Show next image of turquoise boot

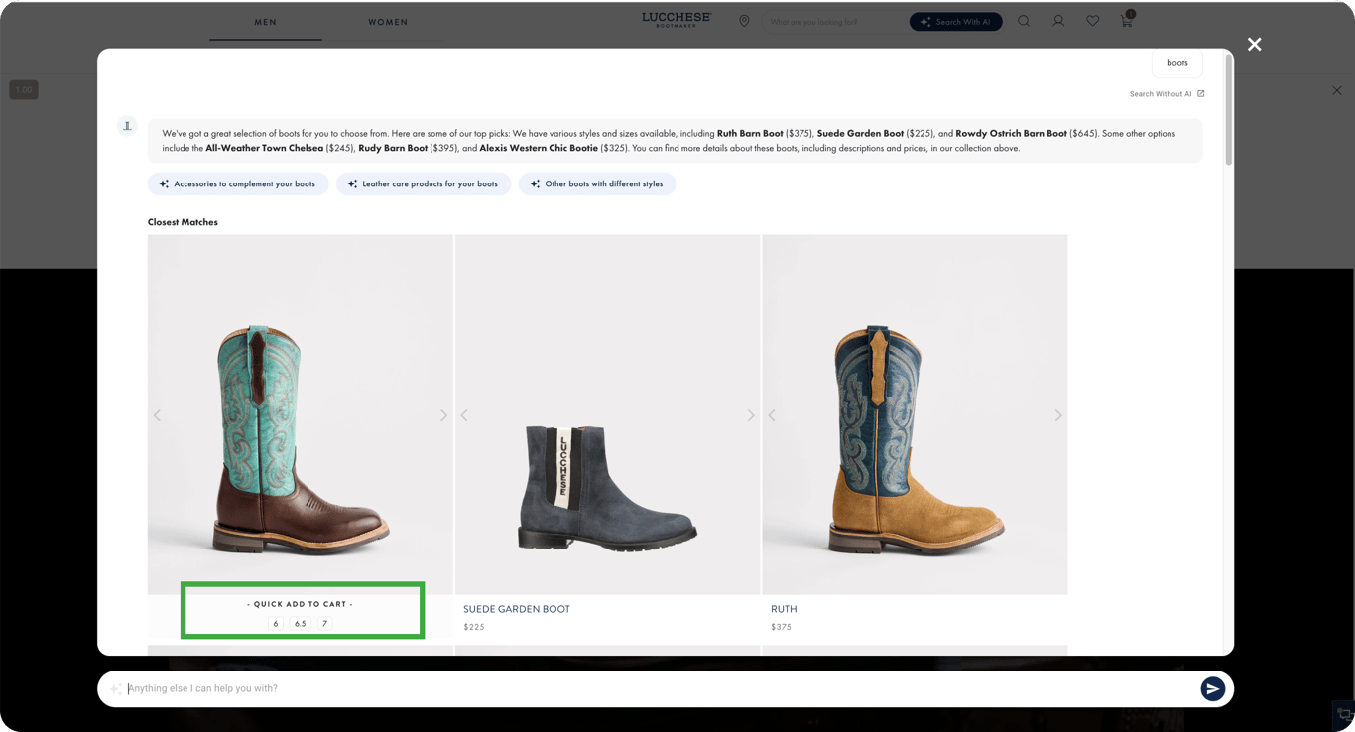(443, 415)
